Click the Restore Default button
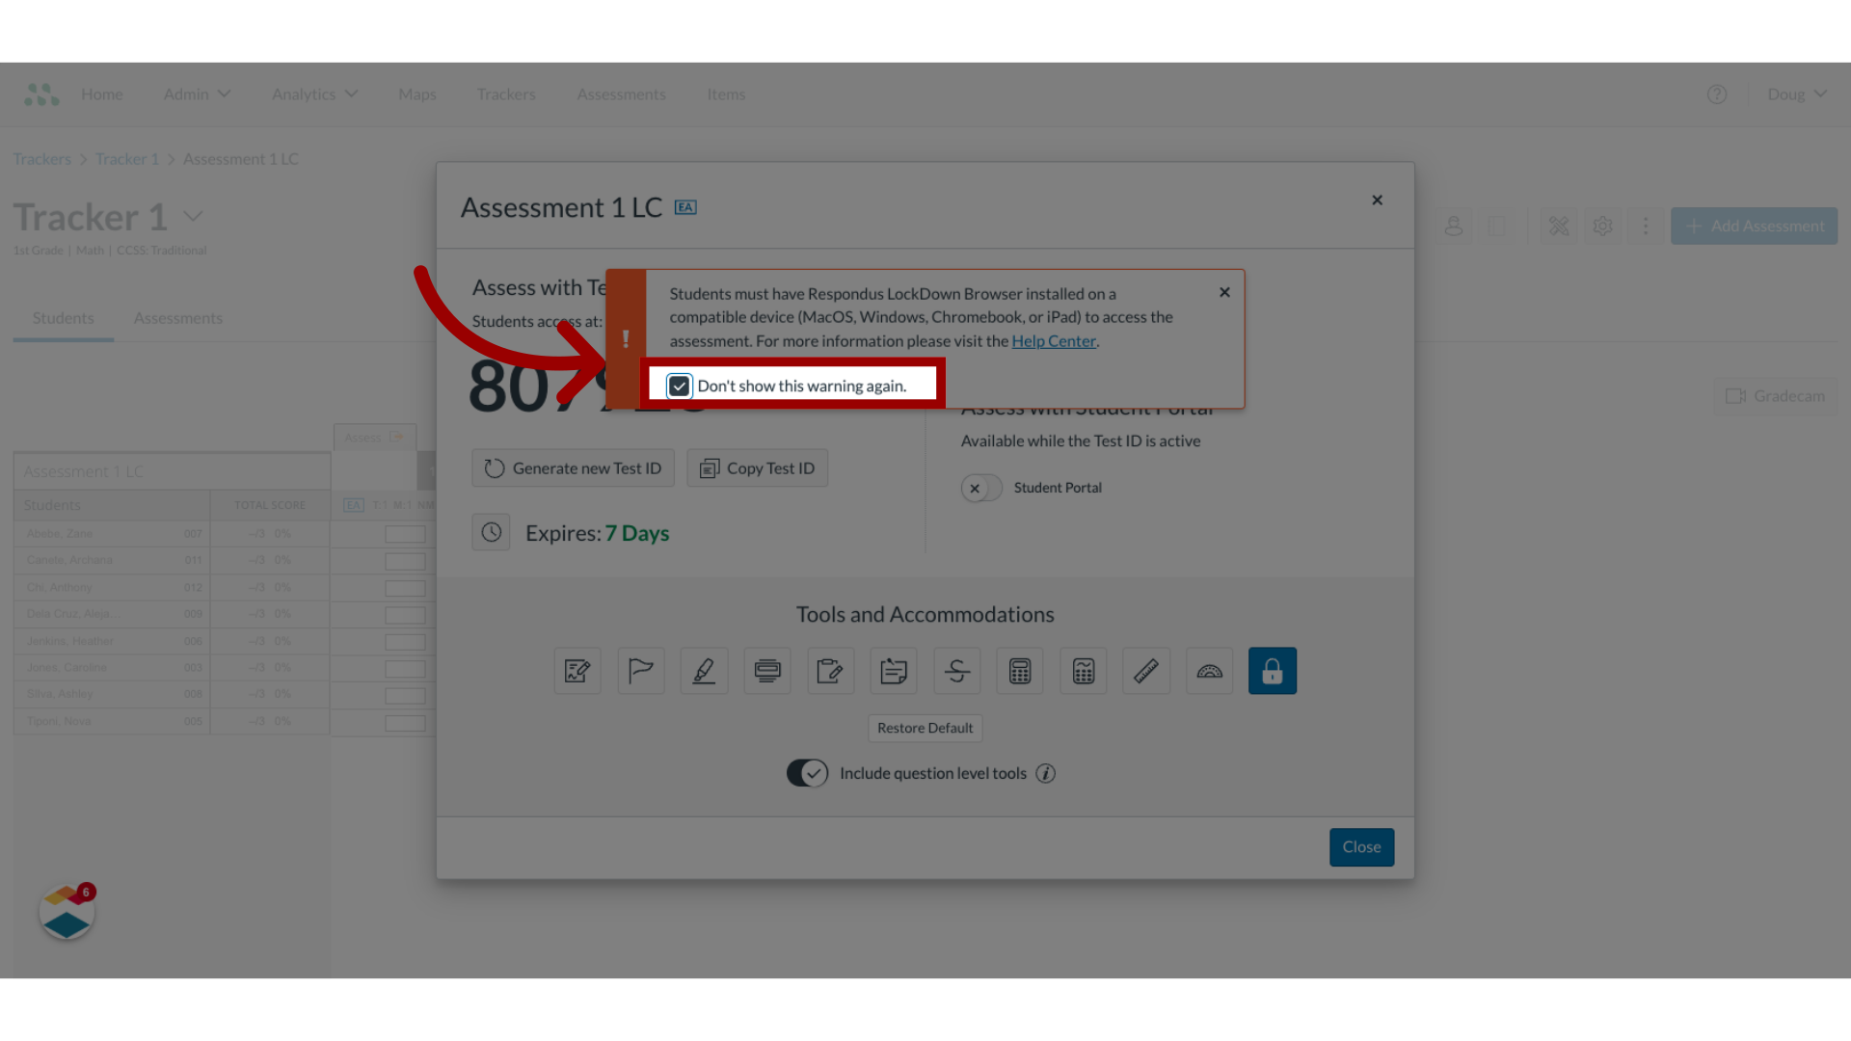 coord(925,727)
